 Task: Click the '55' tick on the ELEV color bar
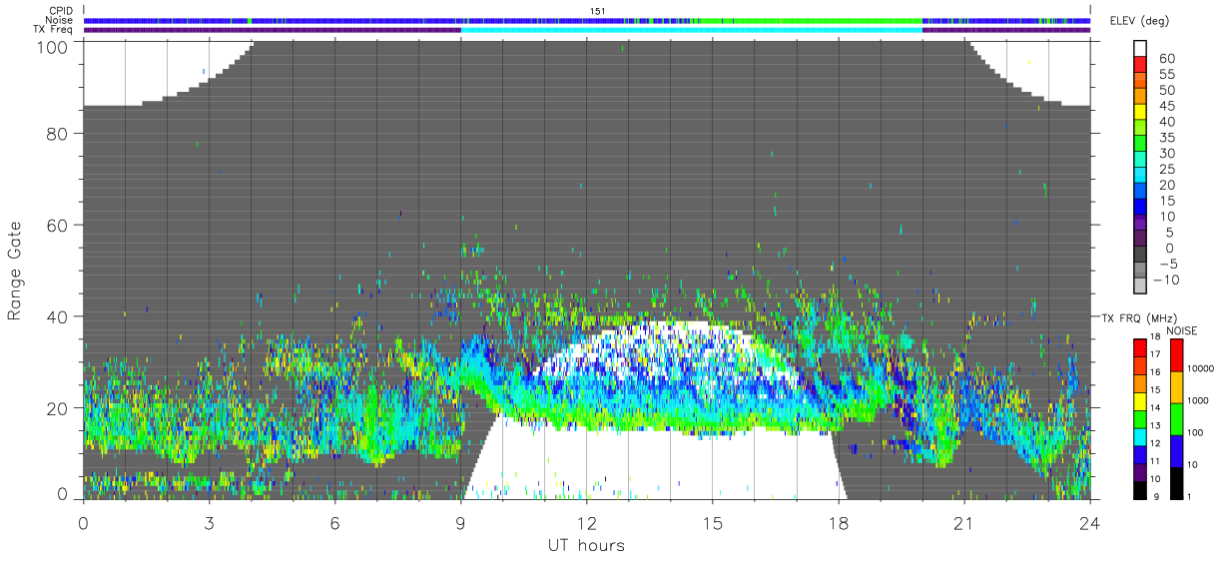pyautogui.click(x=1168, y=74)
